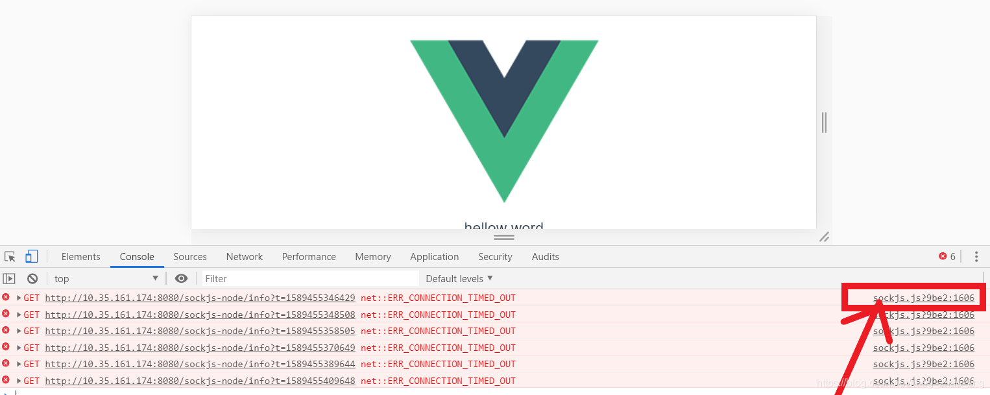
Task: Expand the error entry for t=1589455409648
Action: [x=19, y=381]
